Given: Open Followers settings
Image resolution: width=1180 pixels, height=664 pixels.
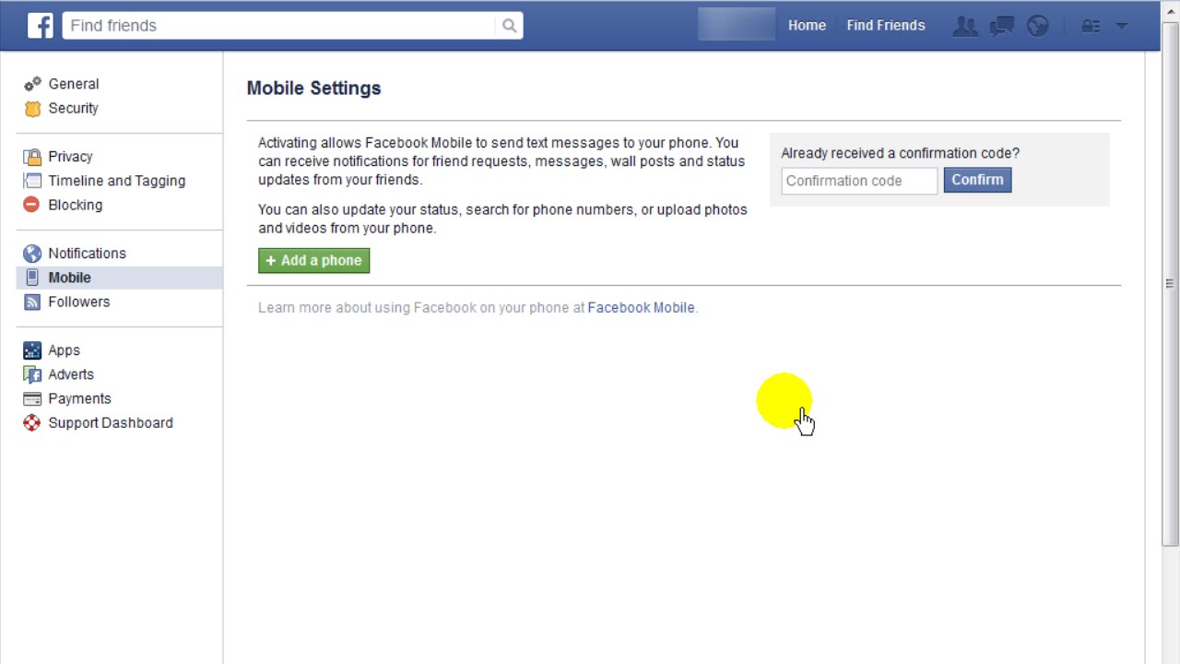Looking at the screenshot, I should tap(79, 302).
